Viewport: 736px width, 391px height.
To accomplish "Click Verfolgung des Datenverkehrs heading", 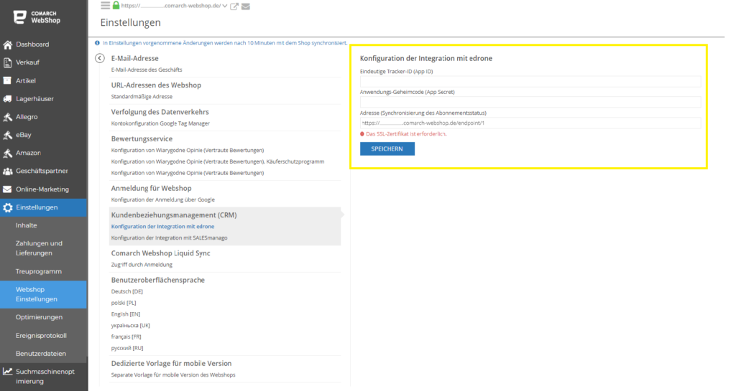I will pyautogui.click(x=160, y=112).
